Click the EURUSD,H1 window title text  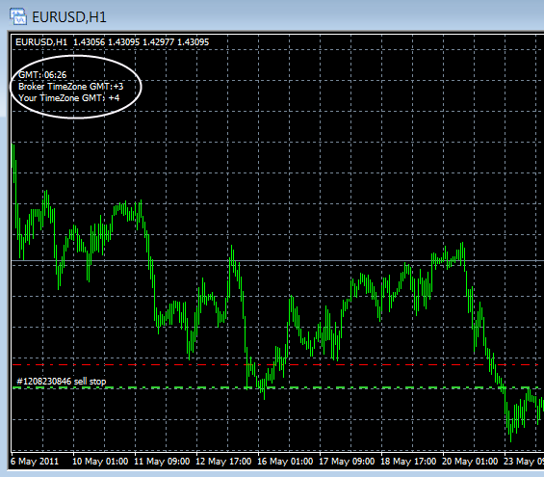(69, 17)
